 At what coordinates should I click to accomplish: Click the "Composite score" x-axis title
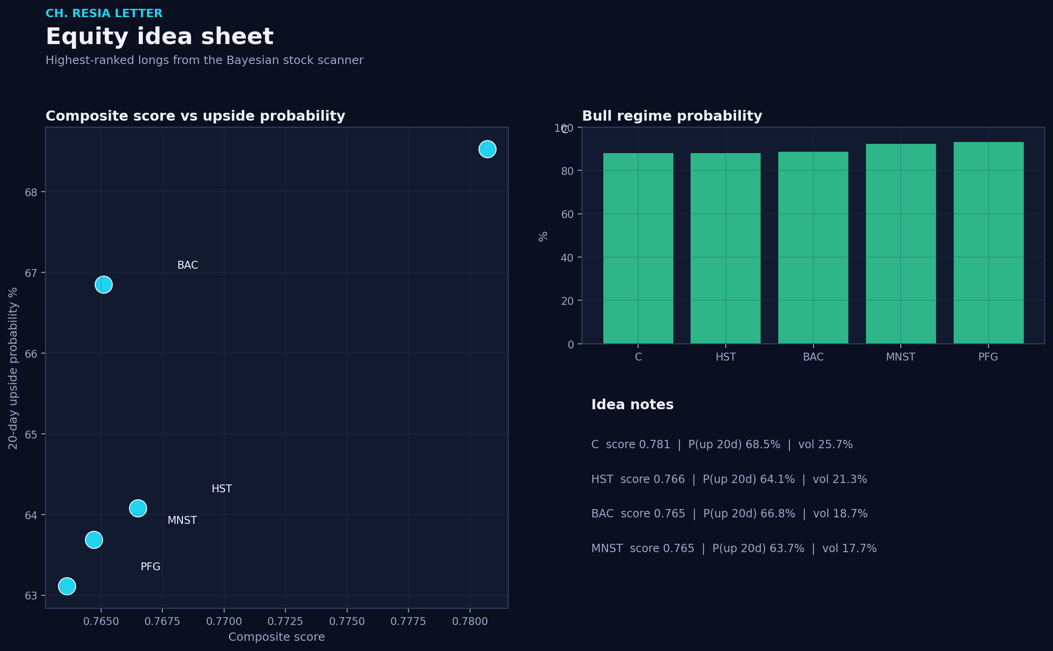pos(277,637)
